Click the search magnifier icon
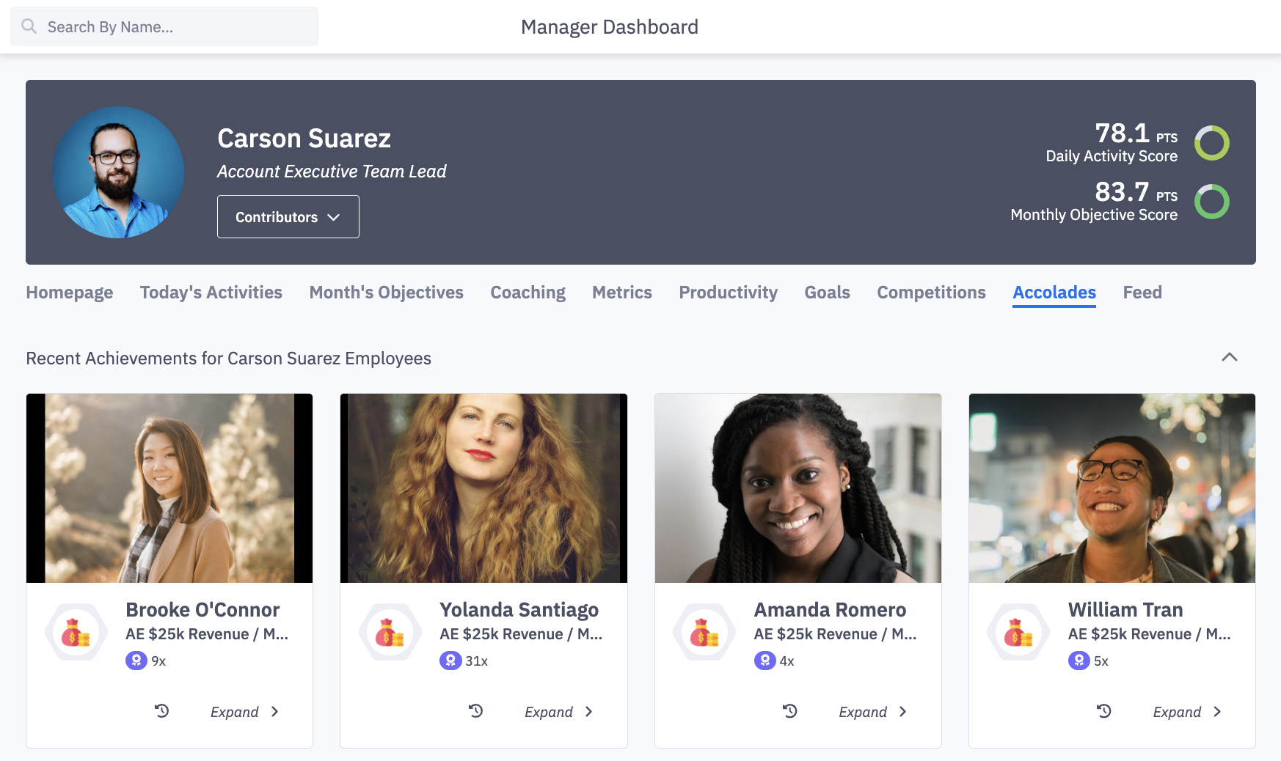The height and width of the screenshot is (761, 1281). tap(29, 26)
